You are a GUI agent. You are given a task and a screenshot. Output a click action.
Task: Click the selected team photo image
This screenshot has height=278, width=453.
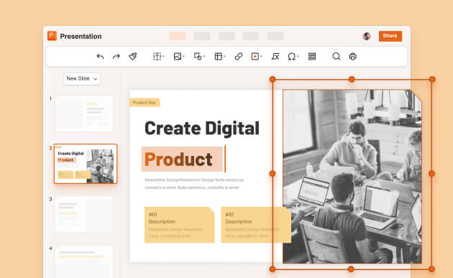coord(352,177)
